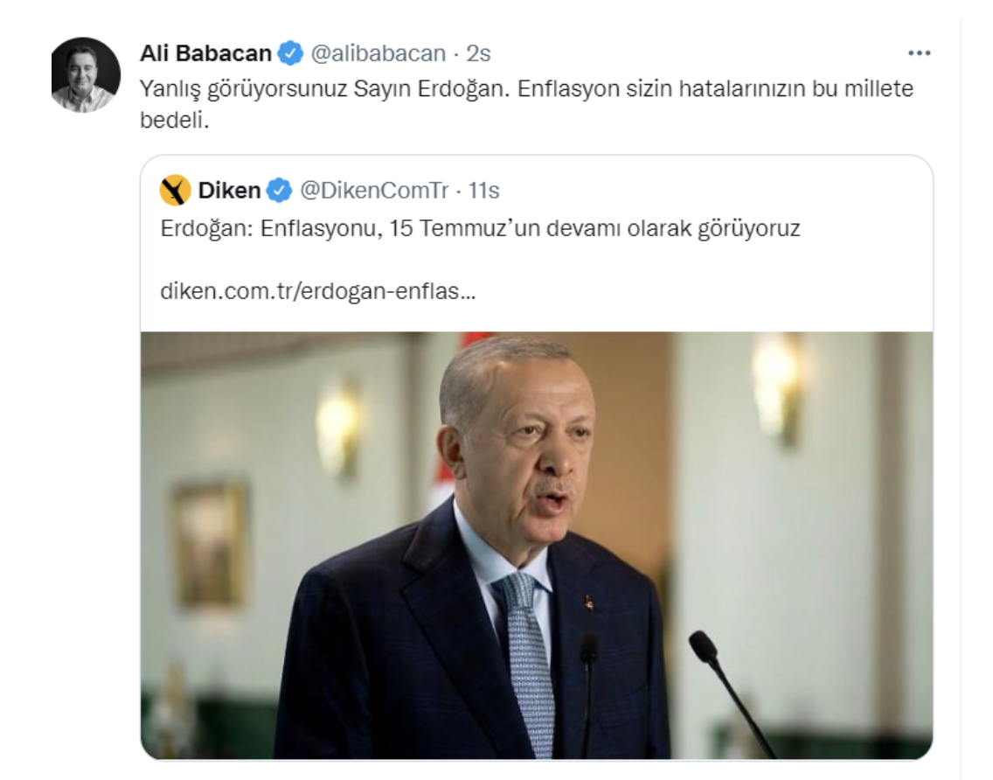Visit the @DikenComTr handle
The width and height of the screenshot is (993, 780).
click(373, 190)
